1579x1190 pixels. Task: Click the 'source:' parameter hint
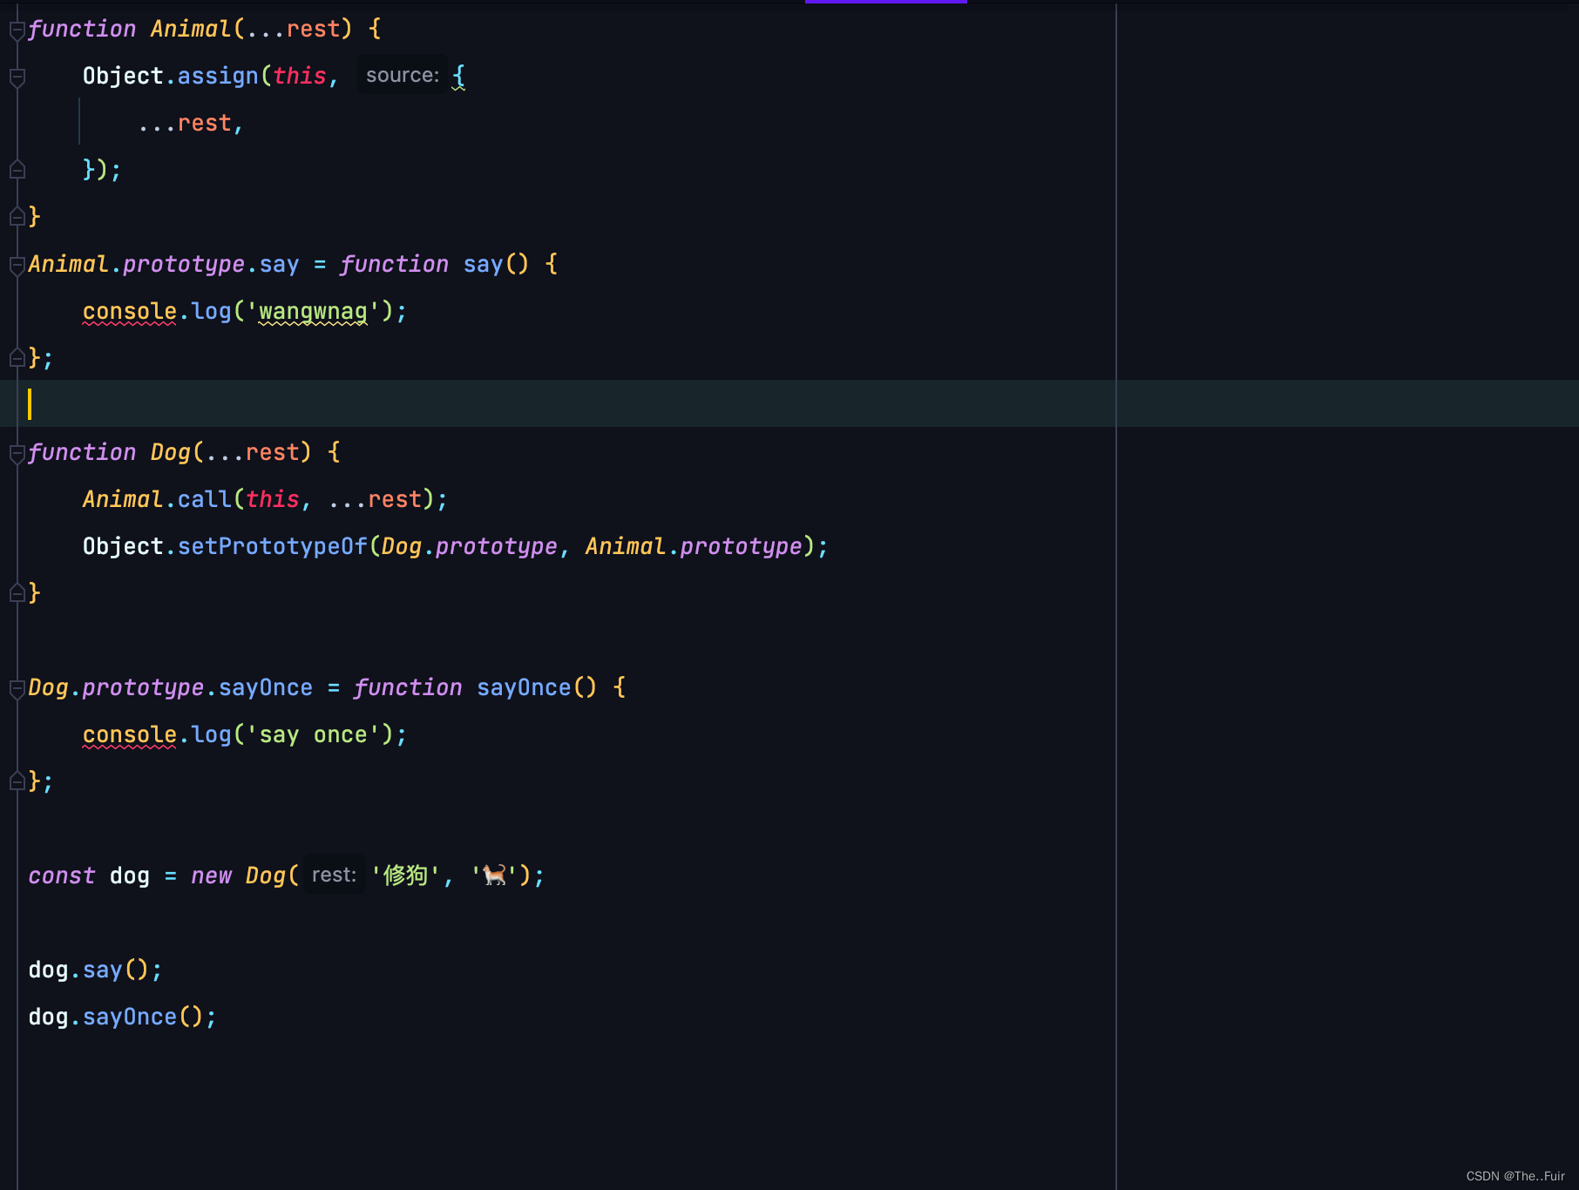pyautogui.click(x=402, y=75)
